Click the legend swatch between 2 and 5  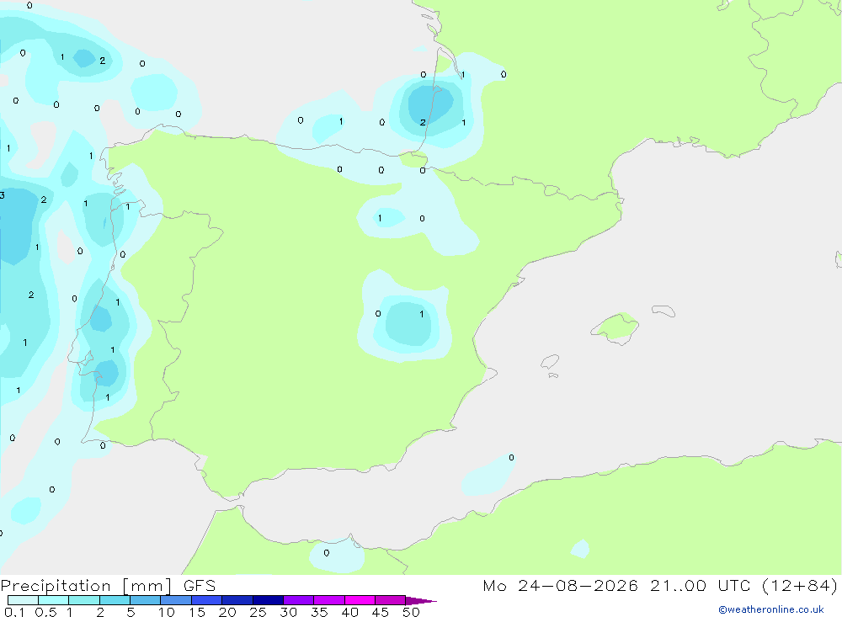pos(115,600)
